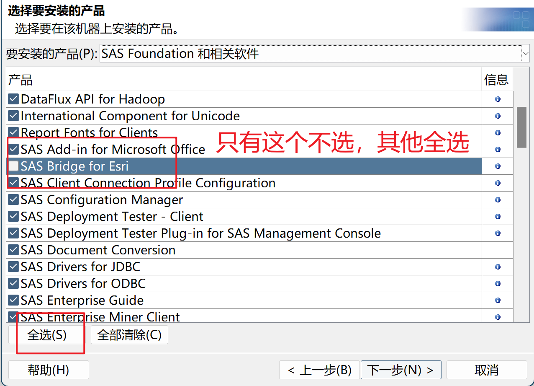The height and width of the screenshot is (386, 534).
Task: Open help with 帮助(H) button
Action: [49, 370]
